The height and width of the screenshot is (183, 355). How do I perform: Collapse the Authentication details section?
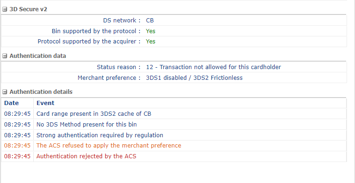[5, 91]
